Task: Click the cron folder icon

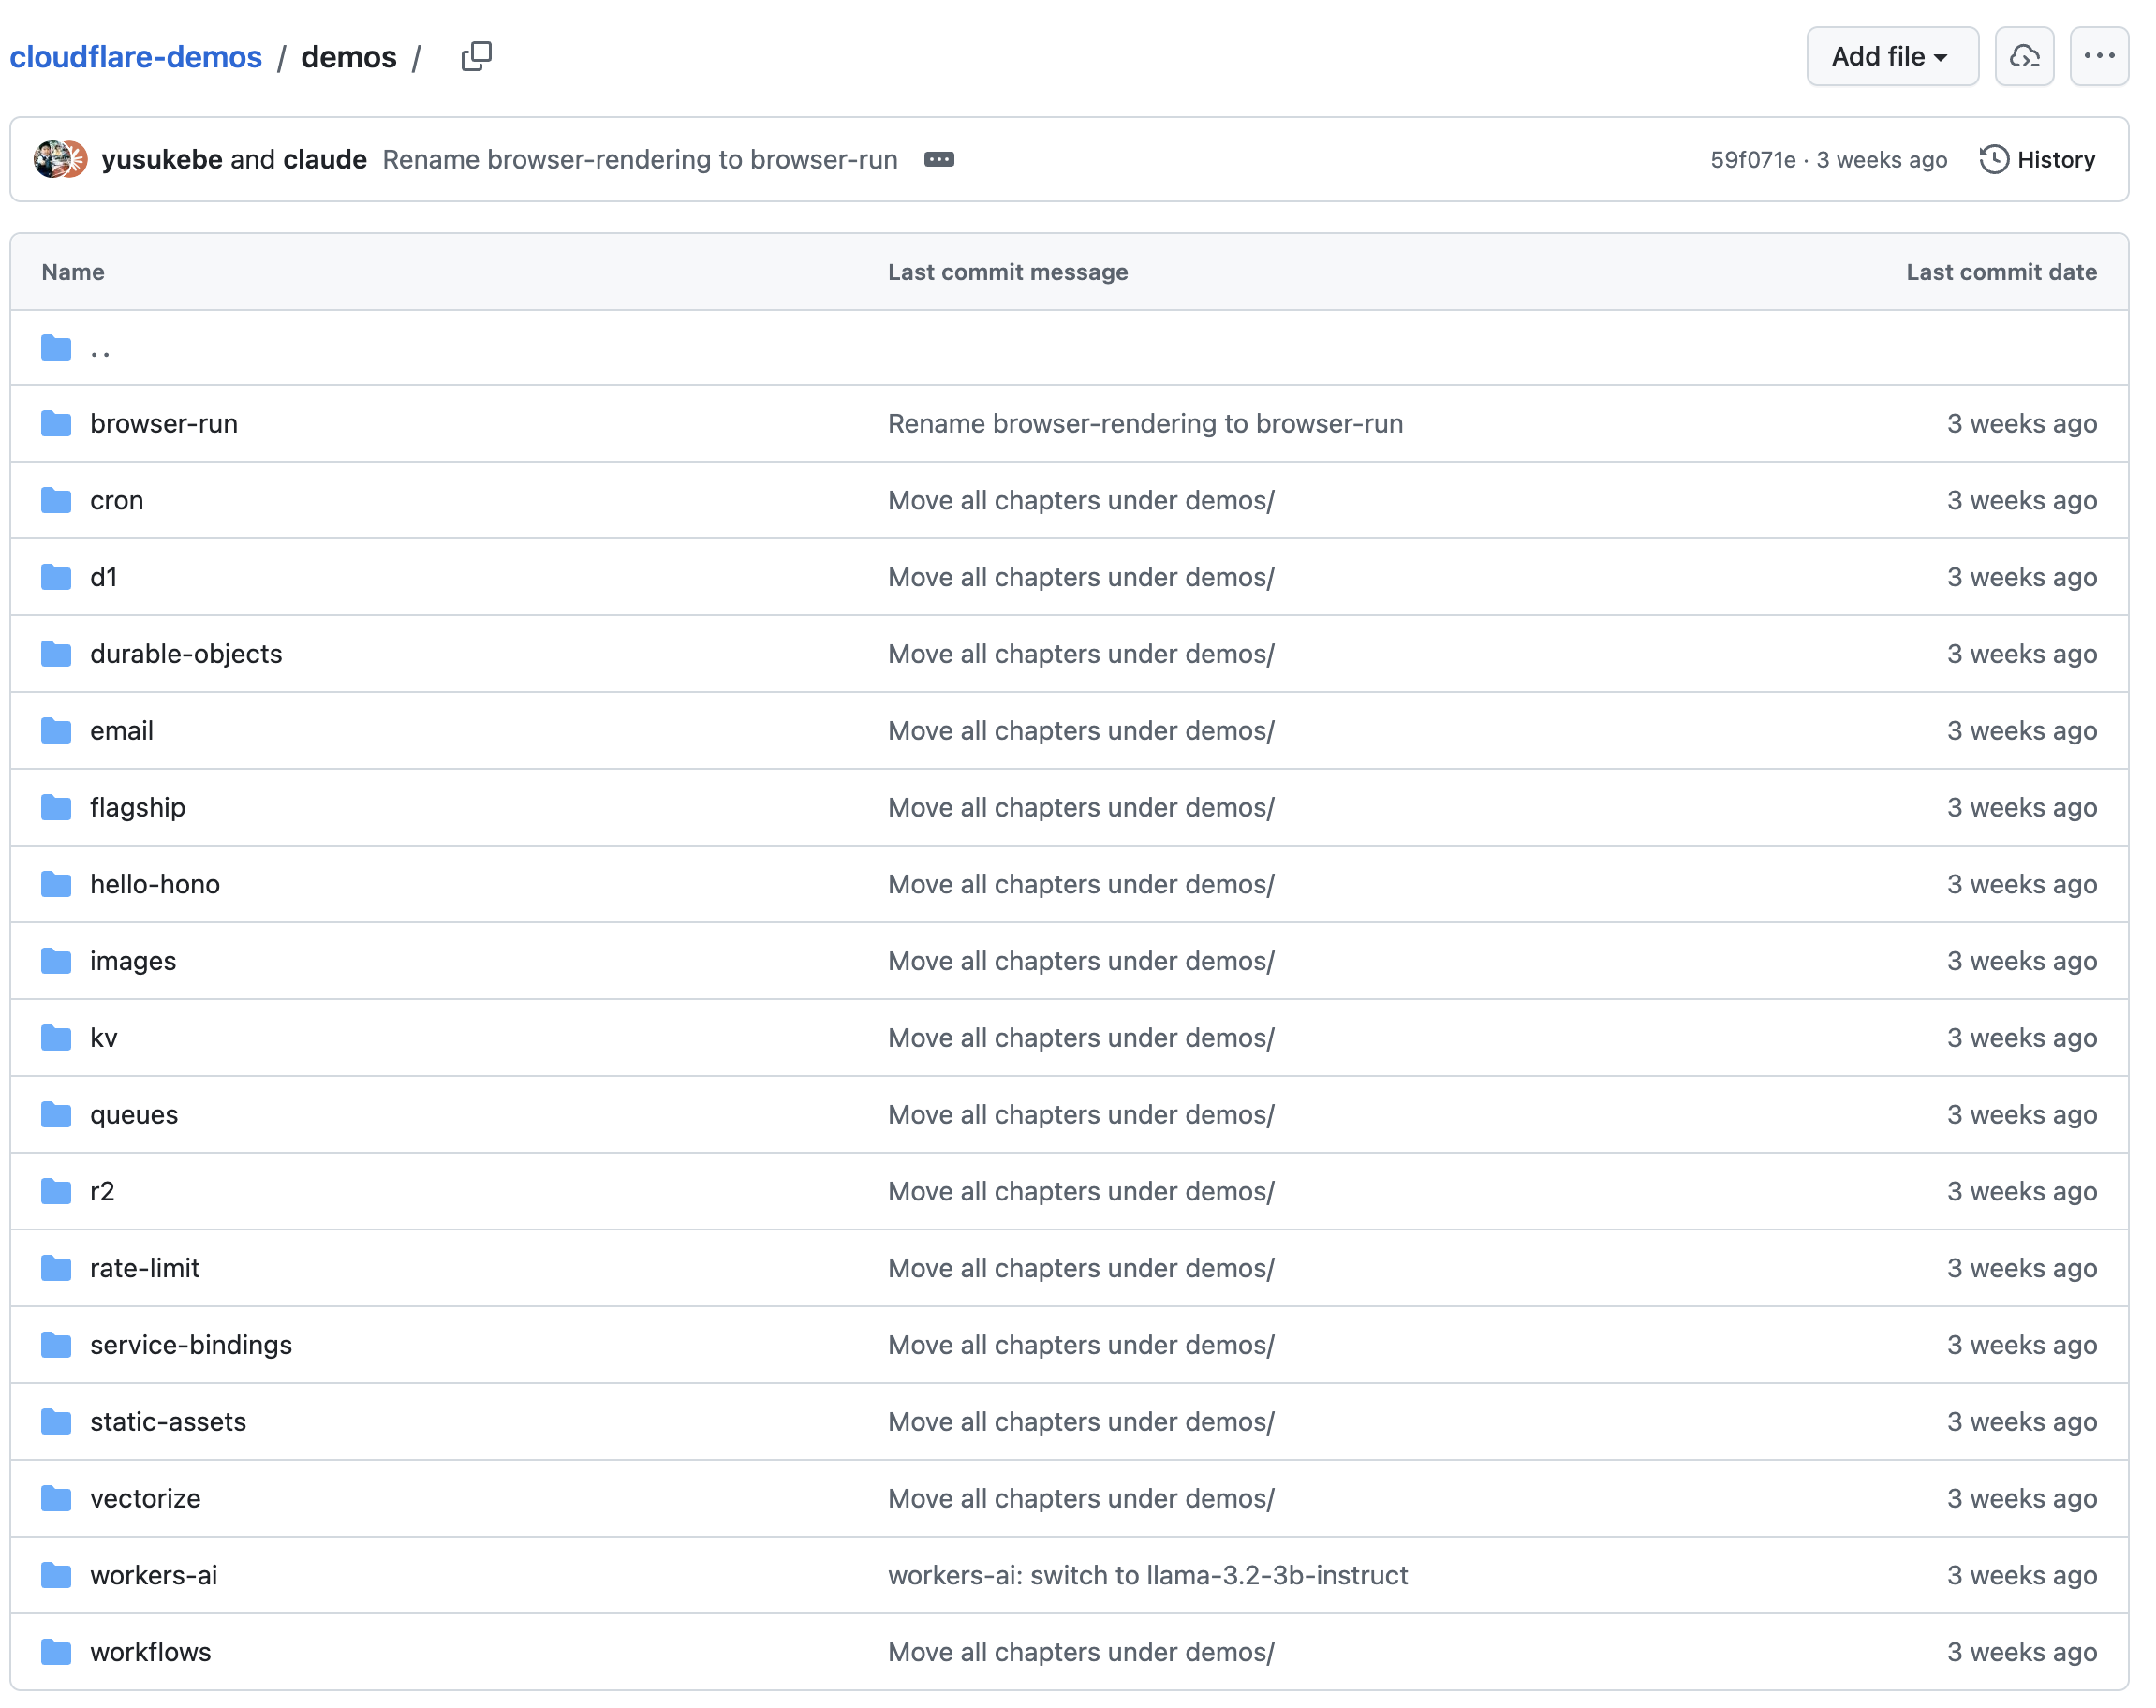Action: coord(56,500)
